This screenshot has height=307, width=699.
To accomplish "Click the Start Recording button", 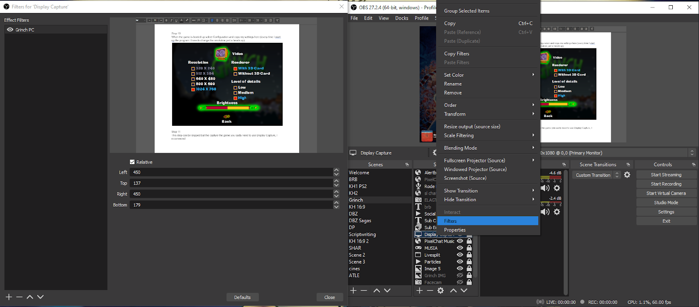I will pyautogui.click(x=666, y=184).
